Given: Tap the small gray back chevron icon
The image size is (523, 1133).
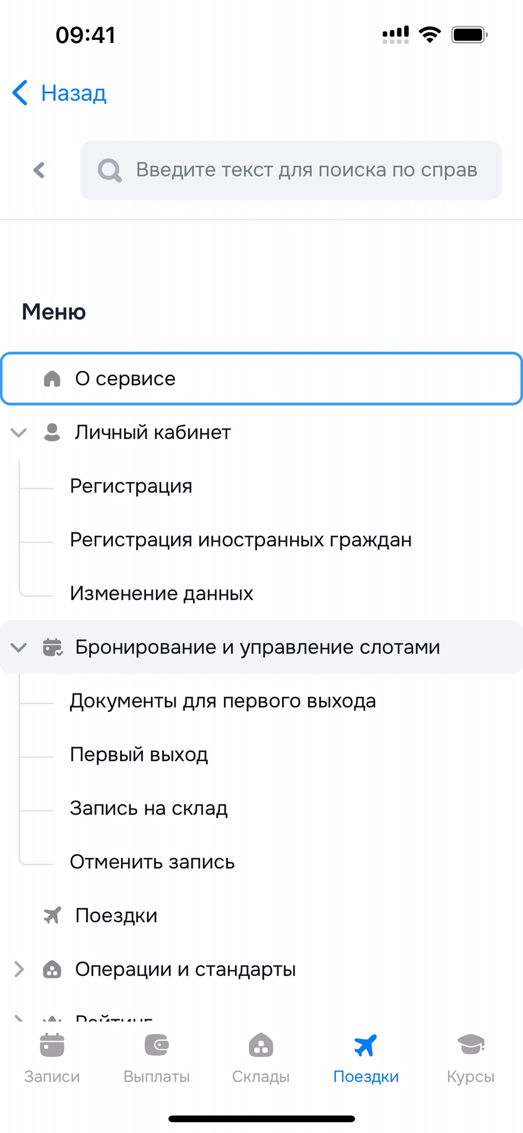Looking at the screenshot, I should coord(39,170).
